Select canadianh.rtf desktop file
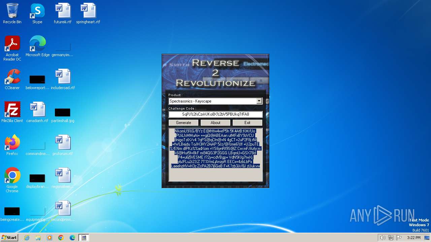This screenshot has height=242, width=431. (x=37, y=112)
